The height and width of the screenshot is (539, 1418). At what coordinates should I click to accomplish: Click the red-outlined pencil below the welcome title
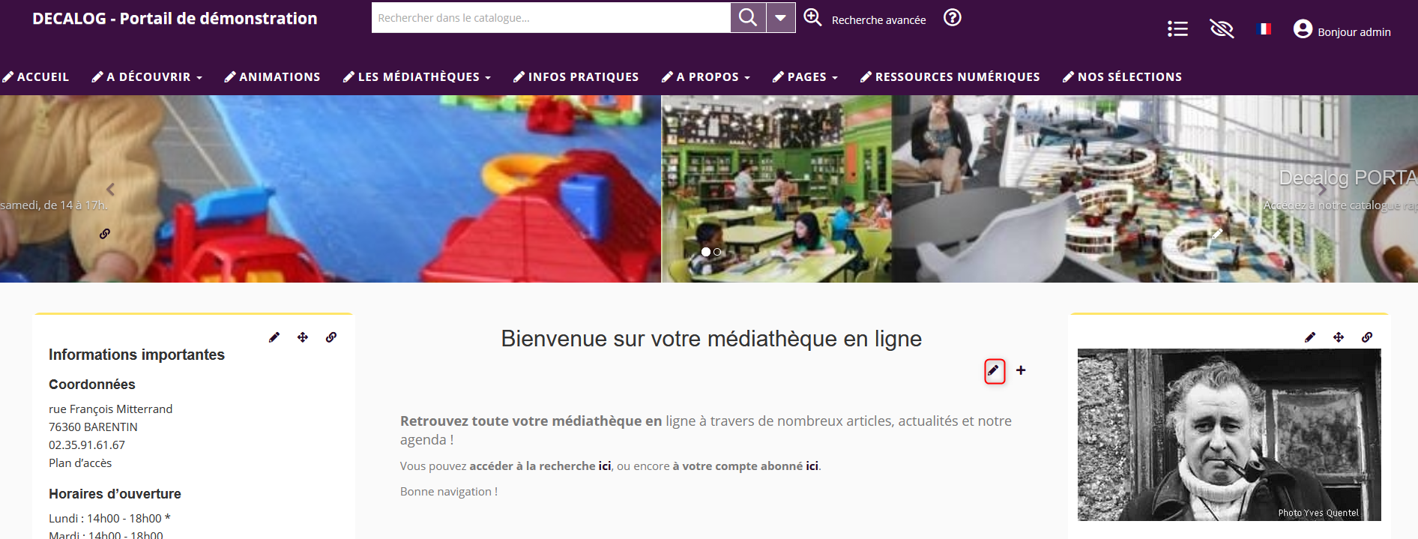click(x=994, y=370)
